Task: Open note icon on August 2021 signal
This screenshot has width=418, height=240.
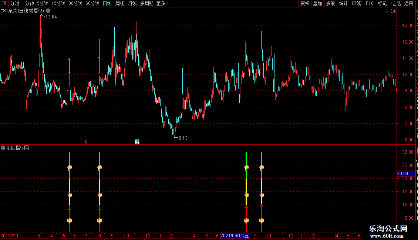Action: (246, 220)
